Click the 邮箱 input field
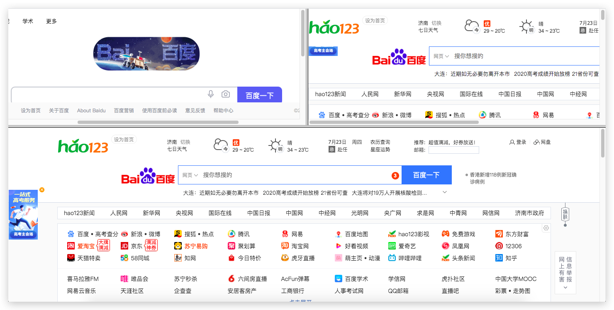The image size is (614, 310). coord(453,150)
